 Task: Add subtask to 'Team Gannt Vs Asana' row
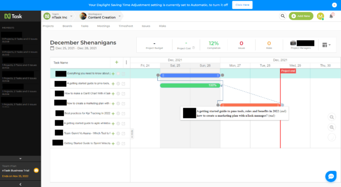click(x=113, y=133)
